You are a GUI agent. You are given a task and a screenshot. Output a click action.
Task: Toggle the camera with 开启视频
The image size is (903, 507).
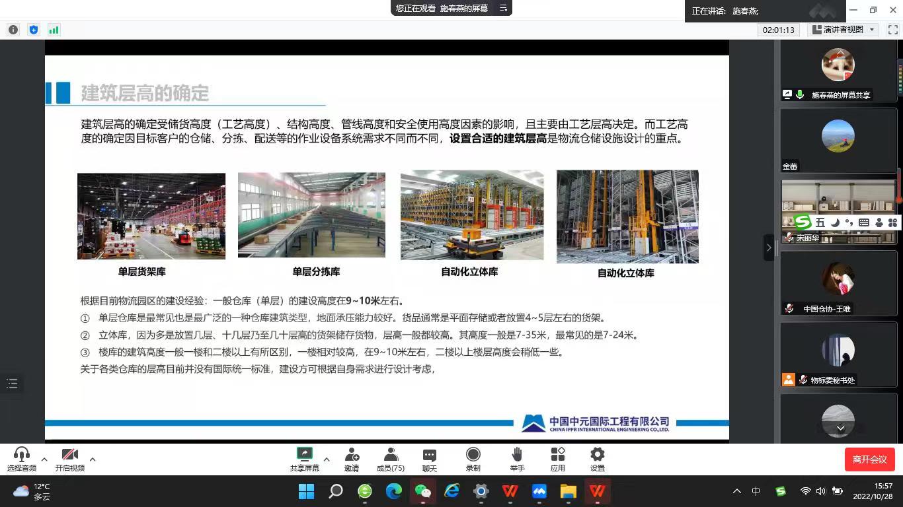coord(69,459)
